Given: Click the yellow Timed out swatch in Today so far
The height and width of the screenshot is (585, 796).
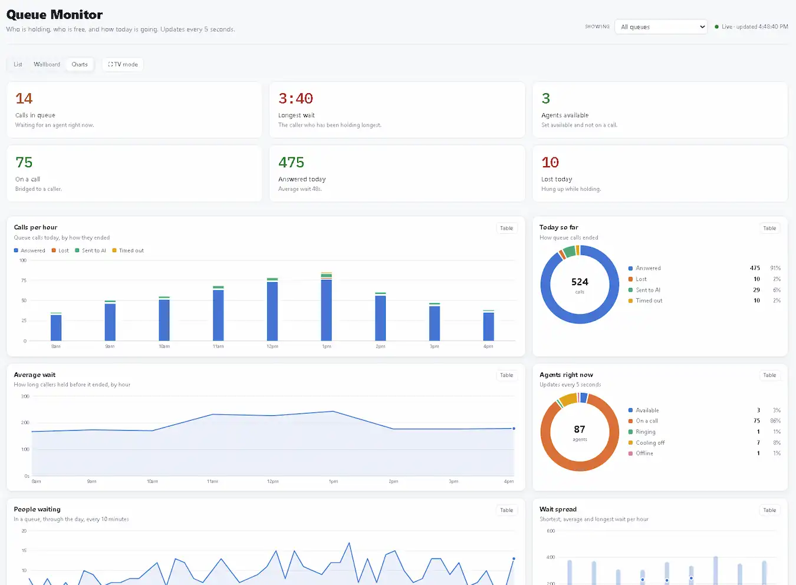Looking at the screenshot, I should pyautogui.click(x=630, y=300).
